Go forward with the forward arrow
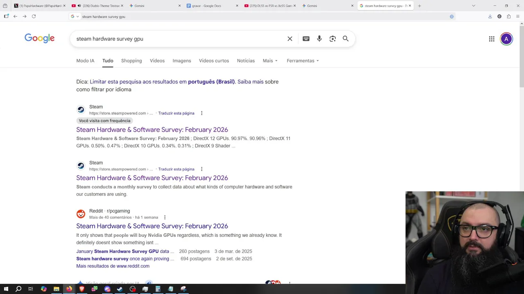 coord(25,16)
